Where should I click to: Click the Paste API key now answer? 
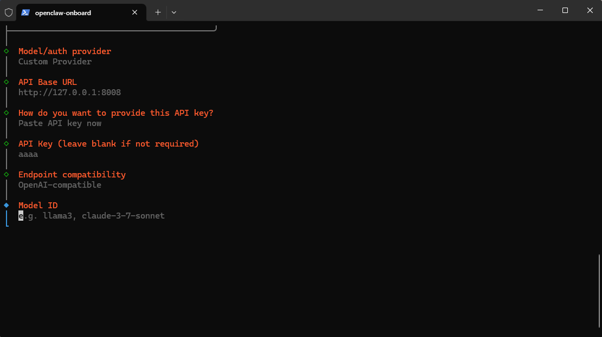60,123
